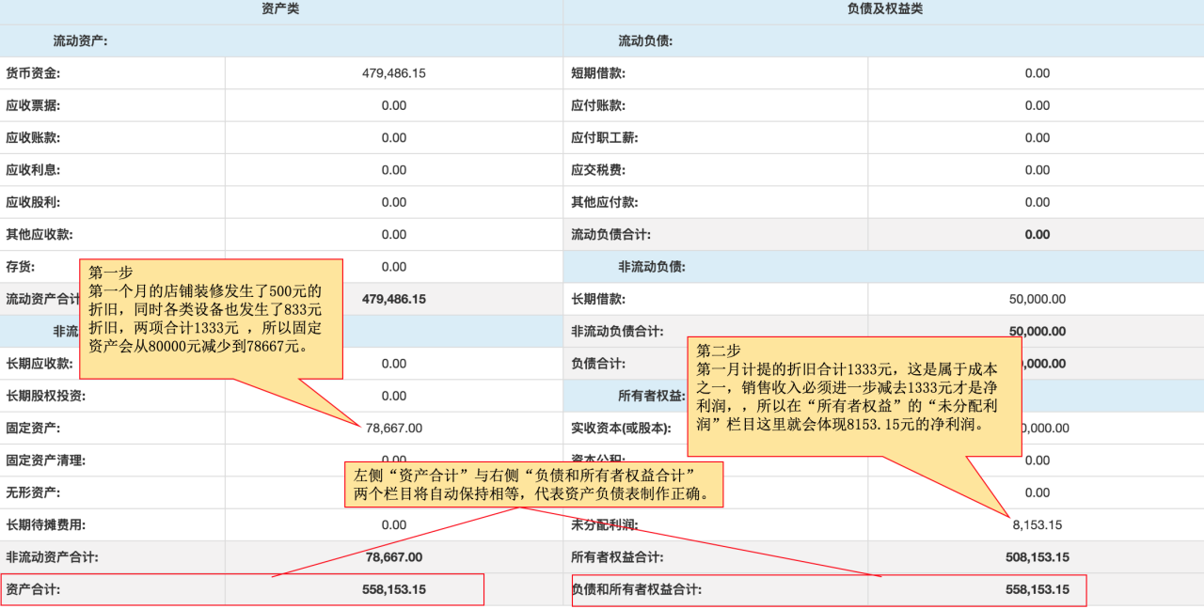Select the 流动负债 section heading

[645, 41]
